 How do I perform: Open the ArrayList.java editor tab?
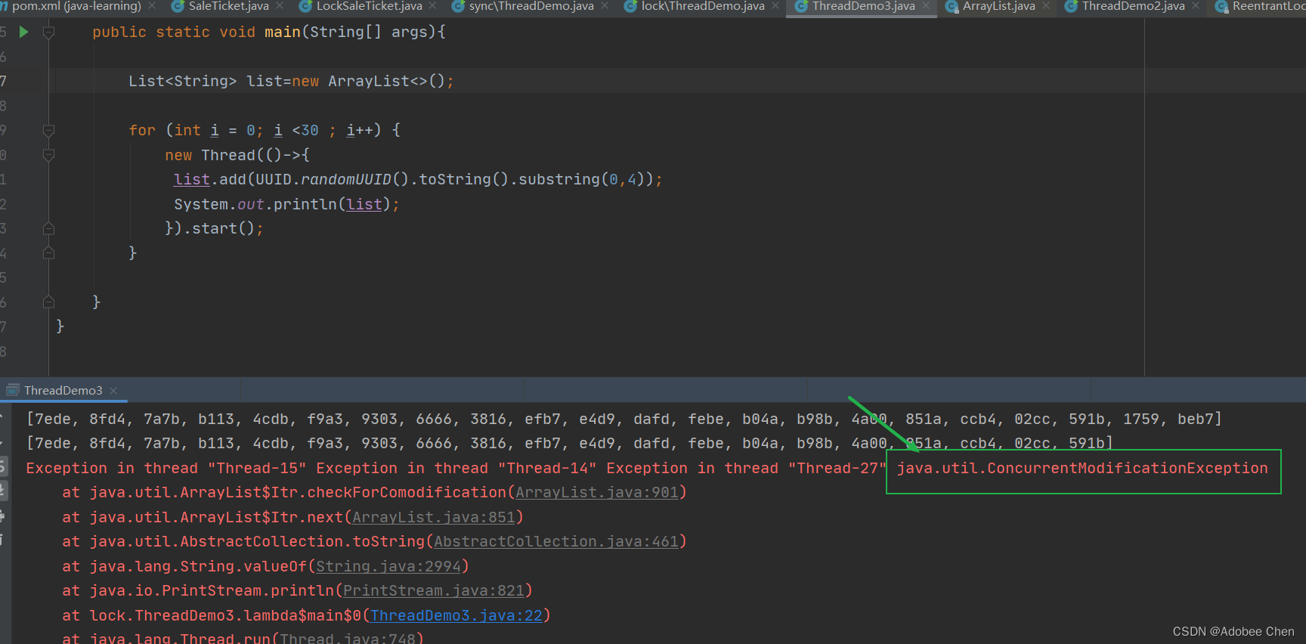(998, 6)
